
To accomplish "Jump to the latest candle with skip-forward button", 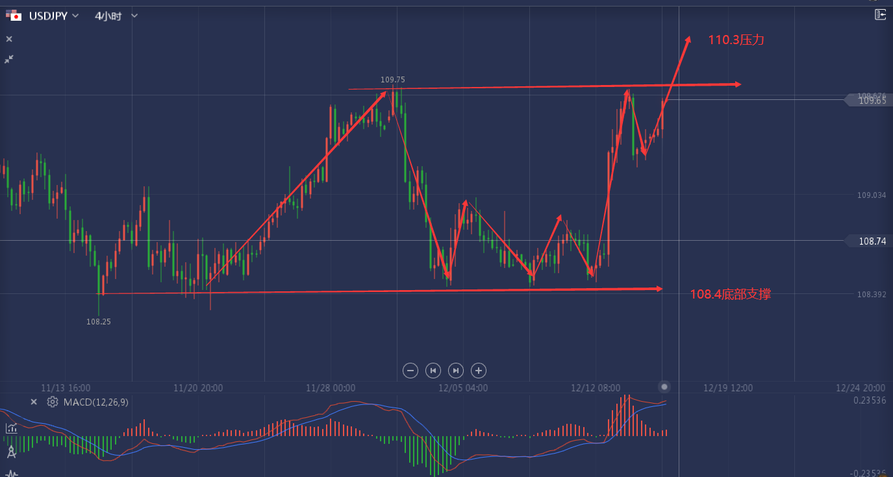I will point(456,371).
